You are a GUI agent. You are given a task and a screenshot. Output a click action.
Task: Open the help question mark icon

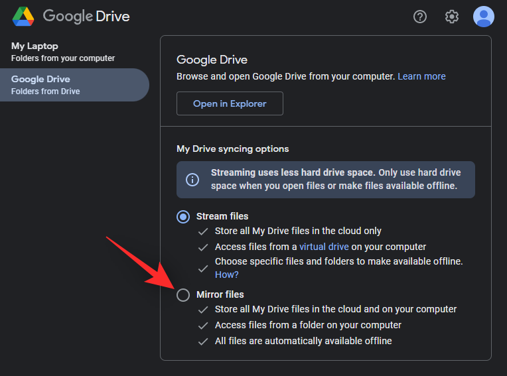[x=419, y=17]
